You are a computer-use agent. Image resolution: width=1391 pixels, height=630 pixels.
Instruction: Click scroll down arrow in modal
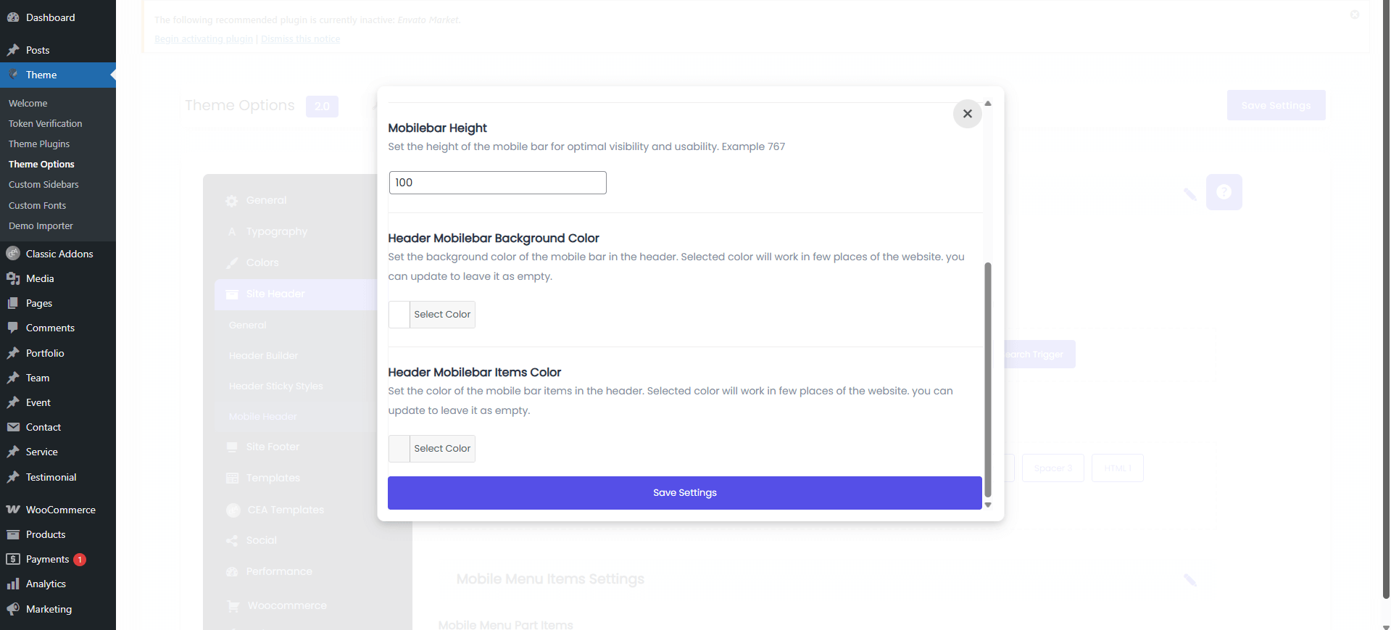(x=987, y=505)
